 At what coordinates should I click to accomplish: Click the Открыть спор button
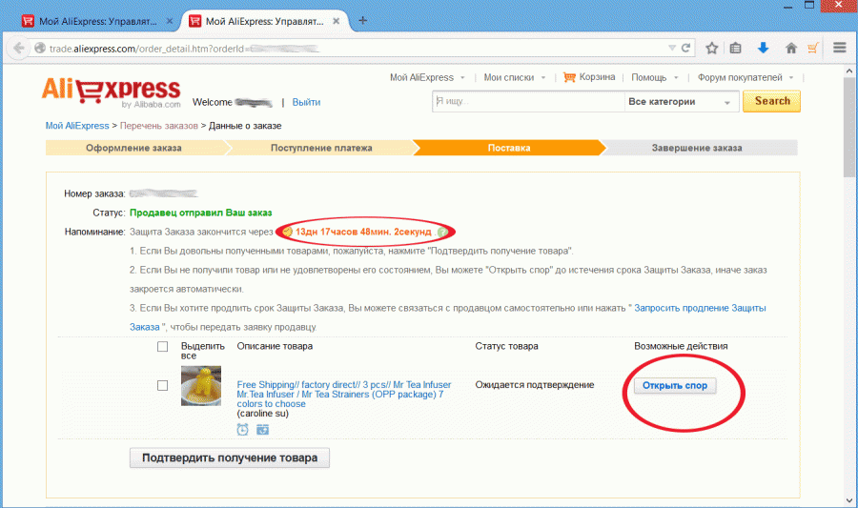point(675,385)
